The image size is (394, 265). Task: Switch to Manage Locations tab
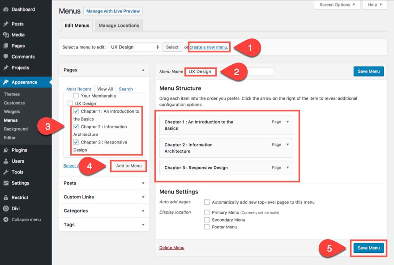[119, 25]
